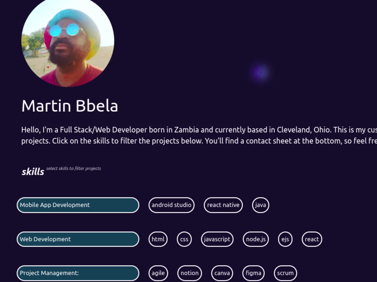Screen dimensions: 377x282
Task: Activate the figma skill filter
Action: click(253, 273)
